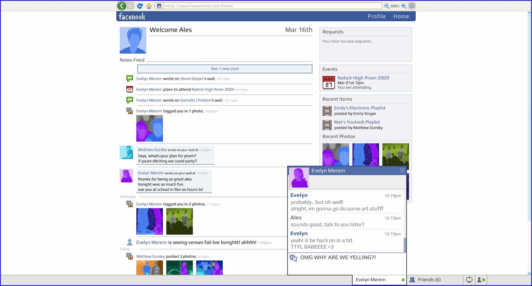Open browser settings gear icon
This screenshot has height=286, width=532.
point(412,6)
